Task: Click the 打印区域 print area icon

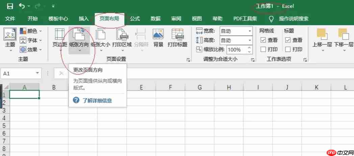Action: [x=122, y=34]
